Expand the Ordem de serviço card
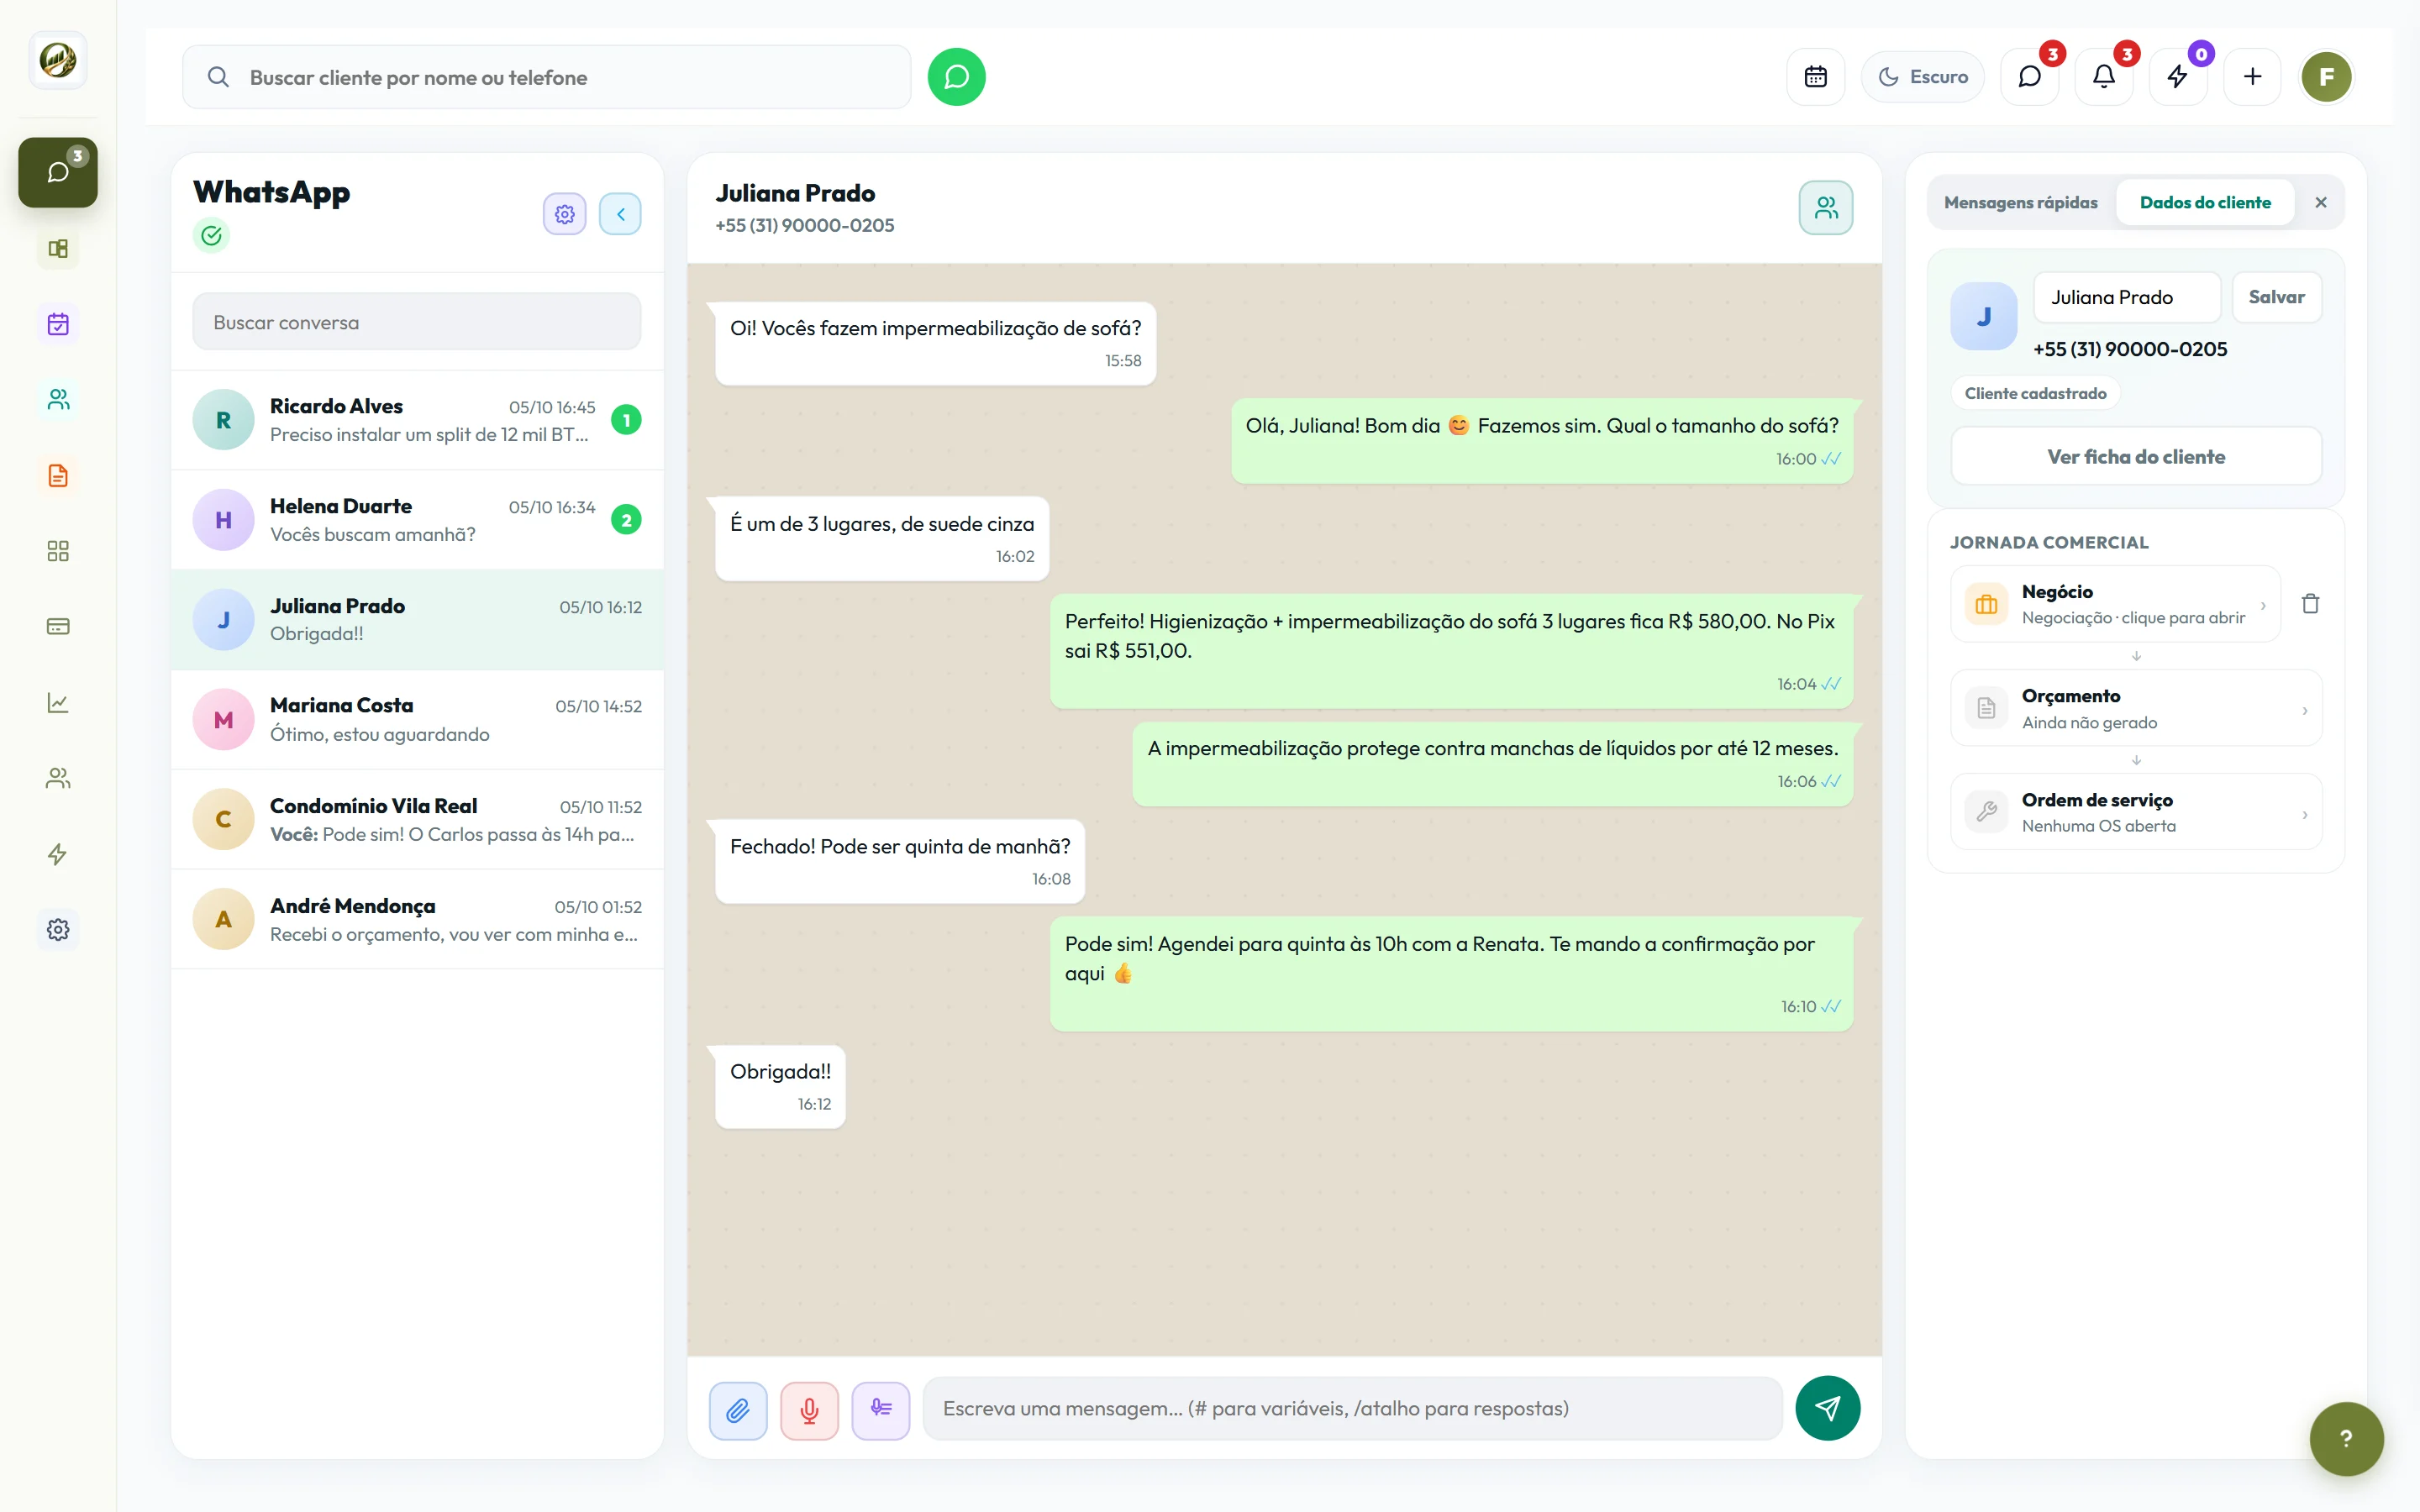Viewport: 2420px width, 1512px height. pyautogui.click(x=2136, y=812)
